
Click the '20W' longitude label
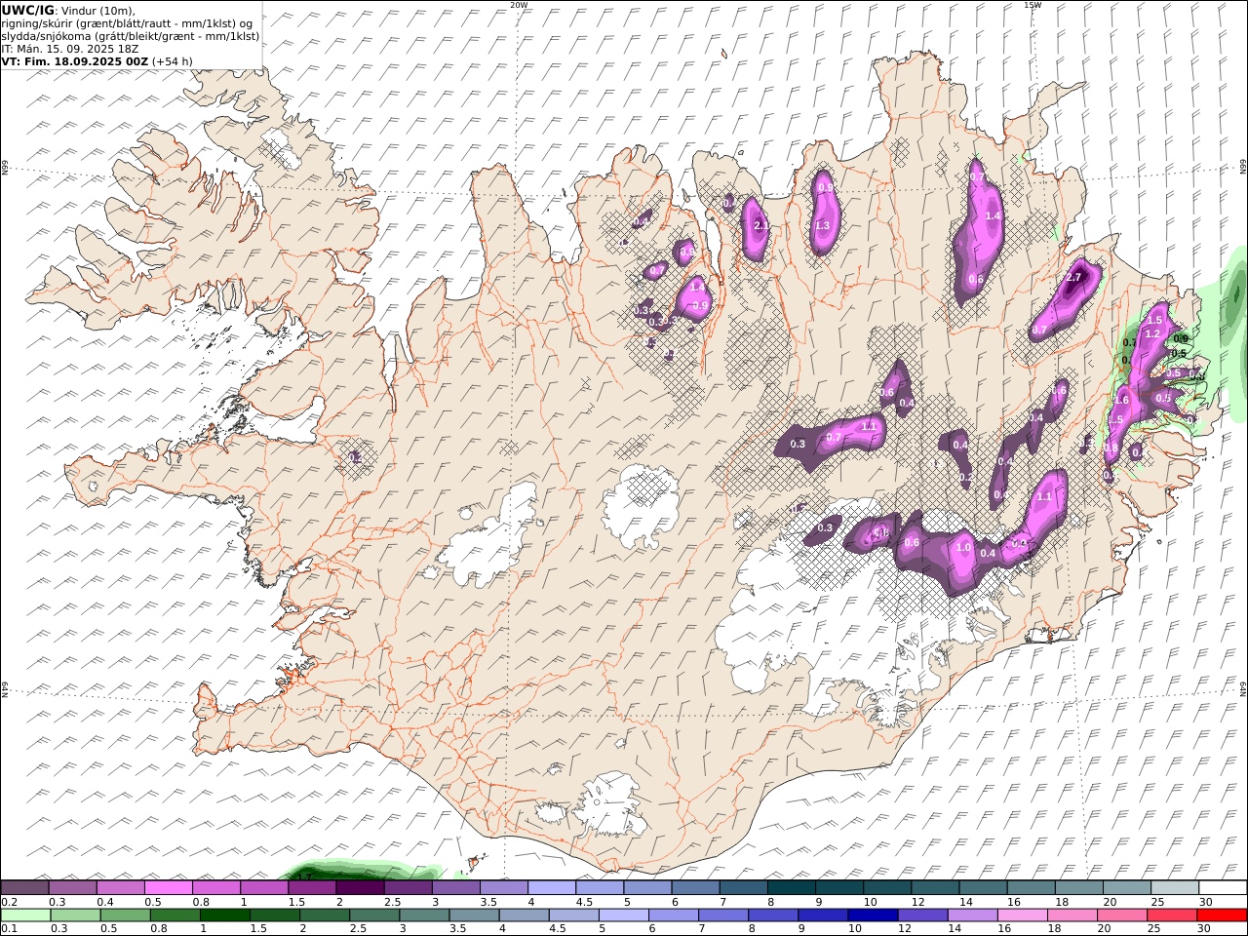(519, 5)
